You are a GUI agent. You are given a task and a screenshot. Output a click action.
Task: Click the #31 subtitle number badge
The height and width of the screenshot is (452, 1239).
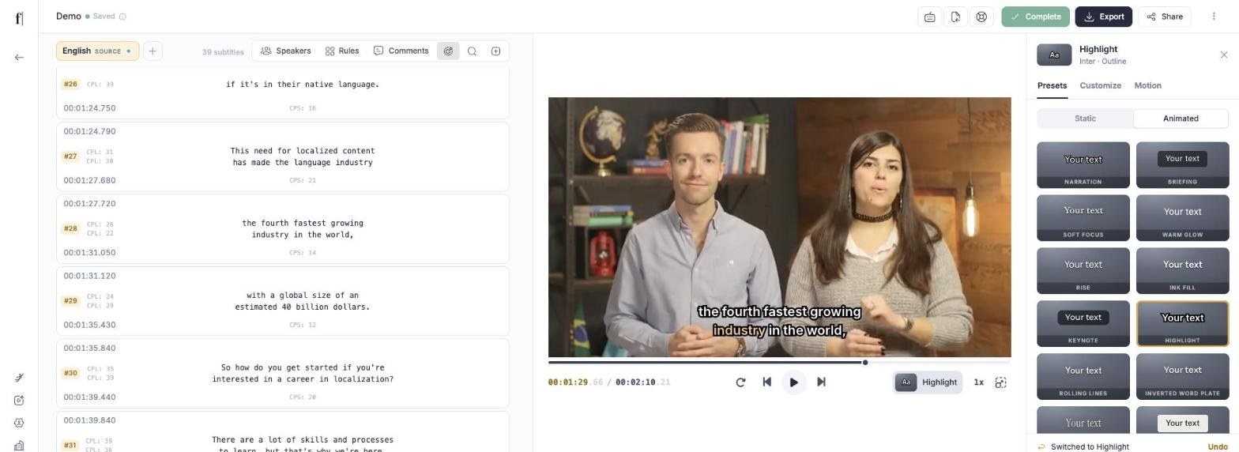[x=70, y=446]
